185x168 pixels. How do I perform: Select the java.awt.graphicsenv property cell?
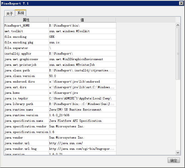point(26,59)
